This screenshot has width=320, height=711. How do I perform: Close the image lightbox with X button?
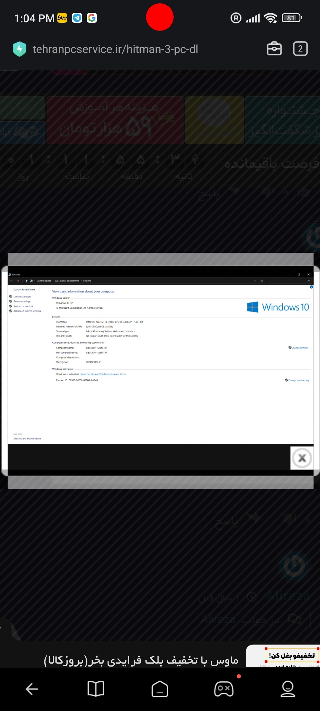302,458
